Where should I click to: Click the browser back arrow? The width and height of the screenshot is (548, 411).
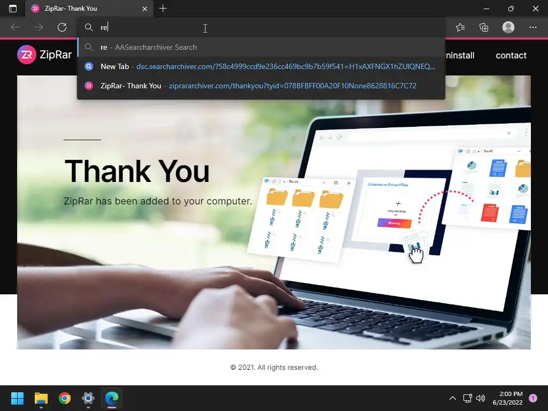(15, 27)
